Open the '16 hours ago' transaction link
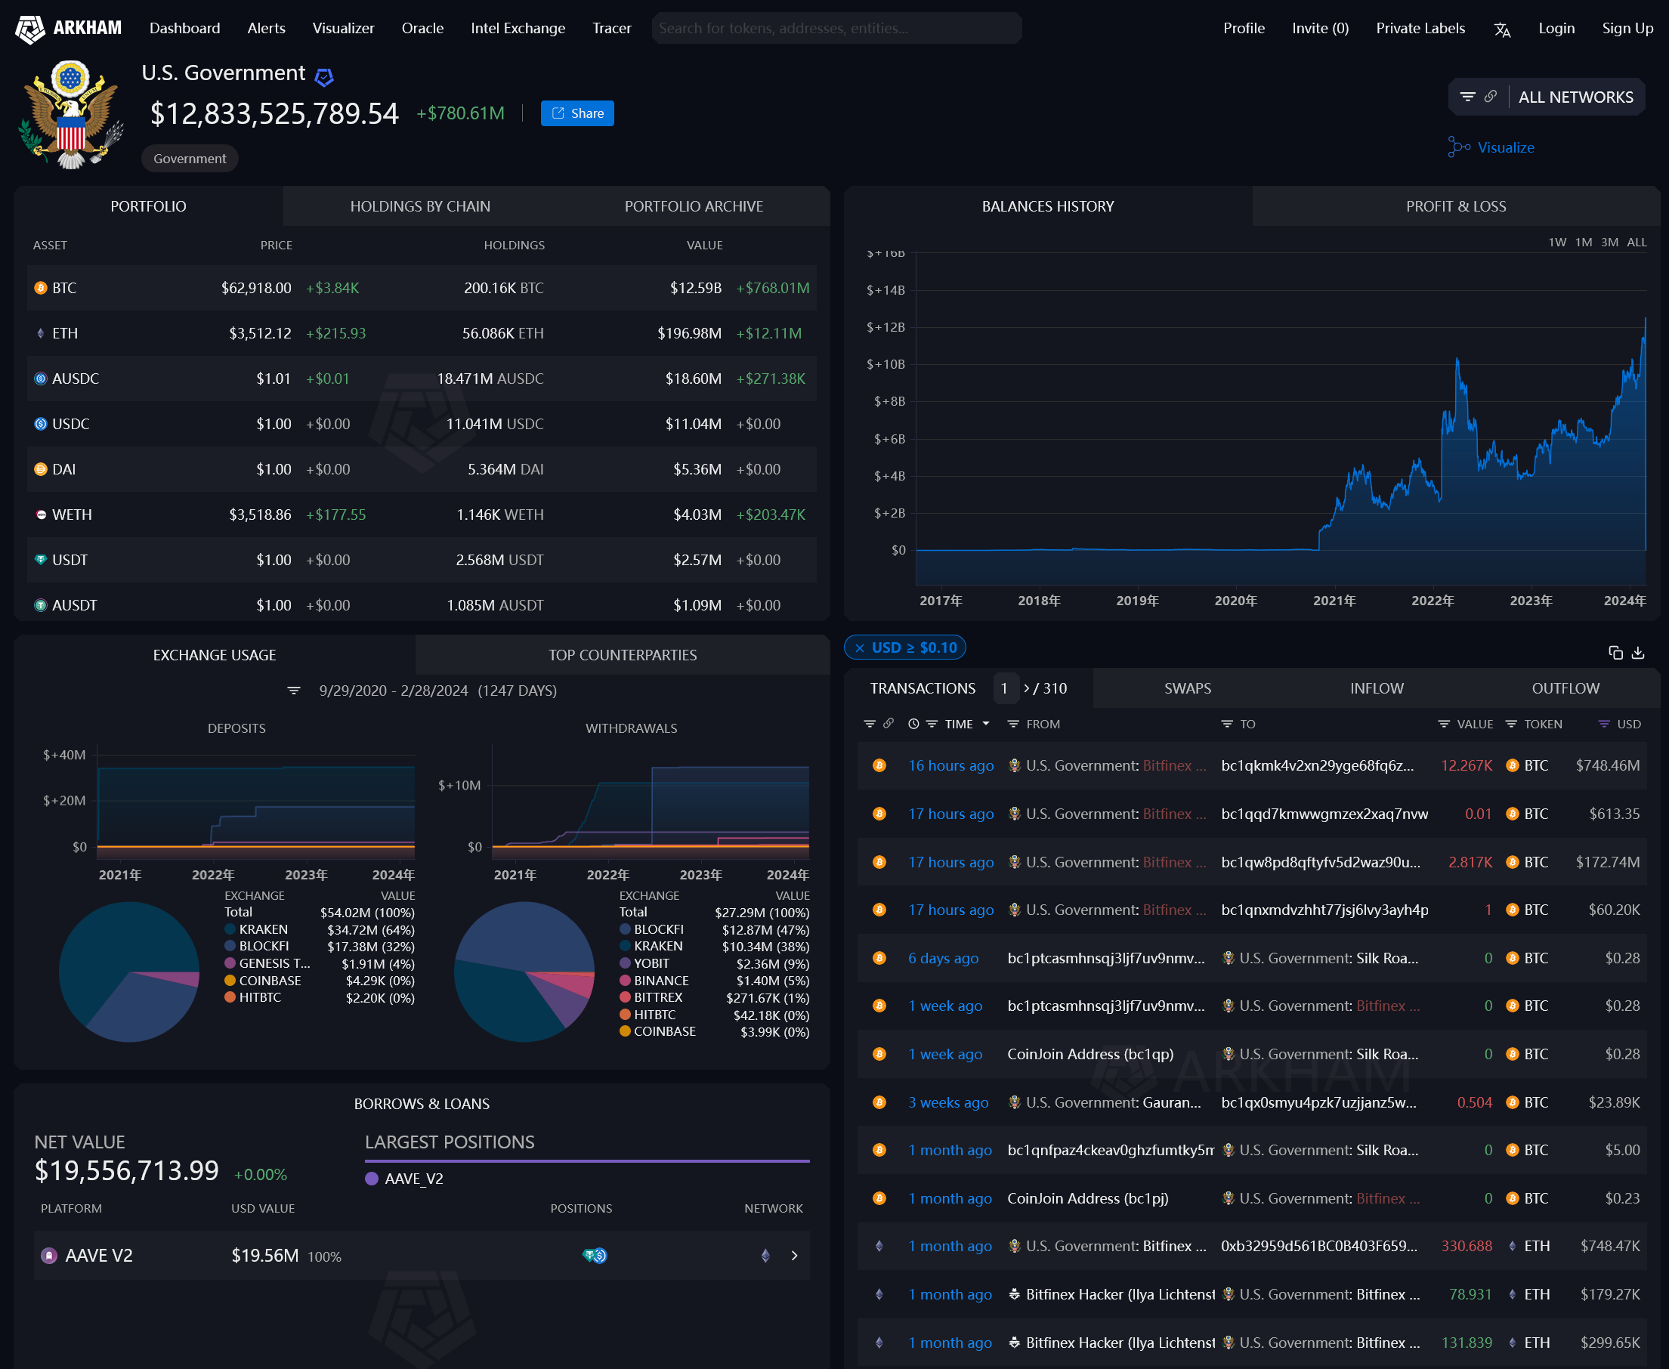Viewport: 1669px width, 1369px height. (x=950, y=765)
